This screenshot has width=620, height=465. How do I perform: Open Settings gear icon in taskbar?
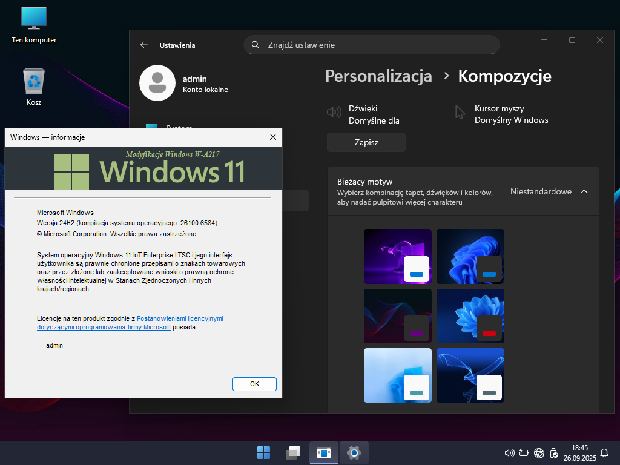(354, 452)
